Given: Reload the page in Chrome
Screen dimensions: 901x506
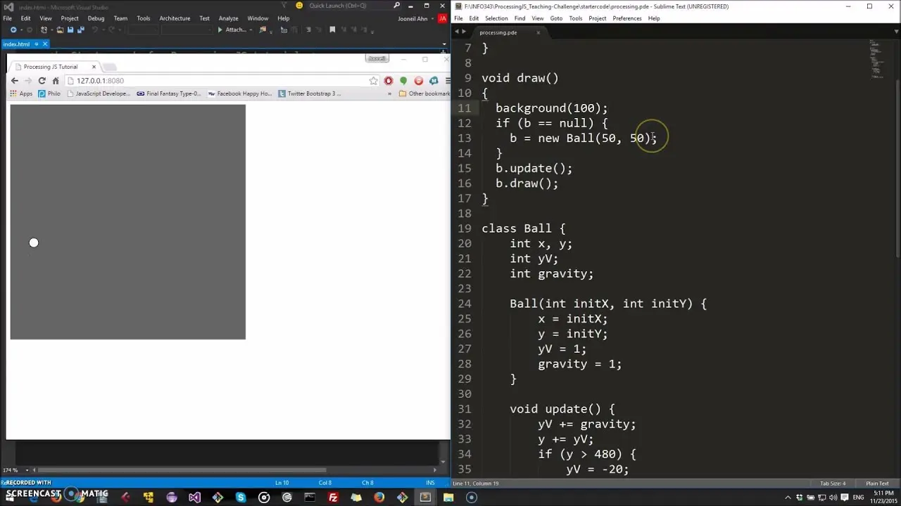Looking at the screenshot, I should point(42,81).
